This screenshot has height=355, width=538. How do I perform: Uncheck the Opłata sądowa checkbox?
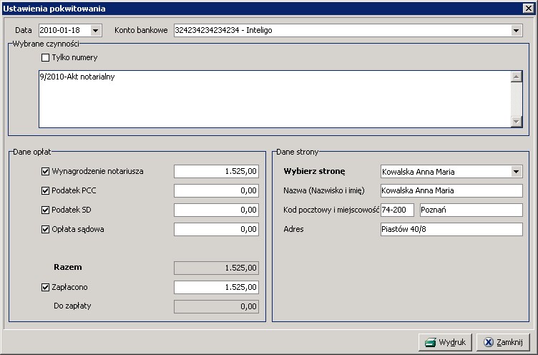tap(46, 229)
